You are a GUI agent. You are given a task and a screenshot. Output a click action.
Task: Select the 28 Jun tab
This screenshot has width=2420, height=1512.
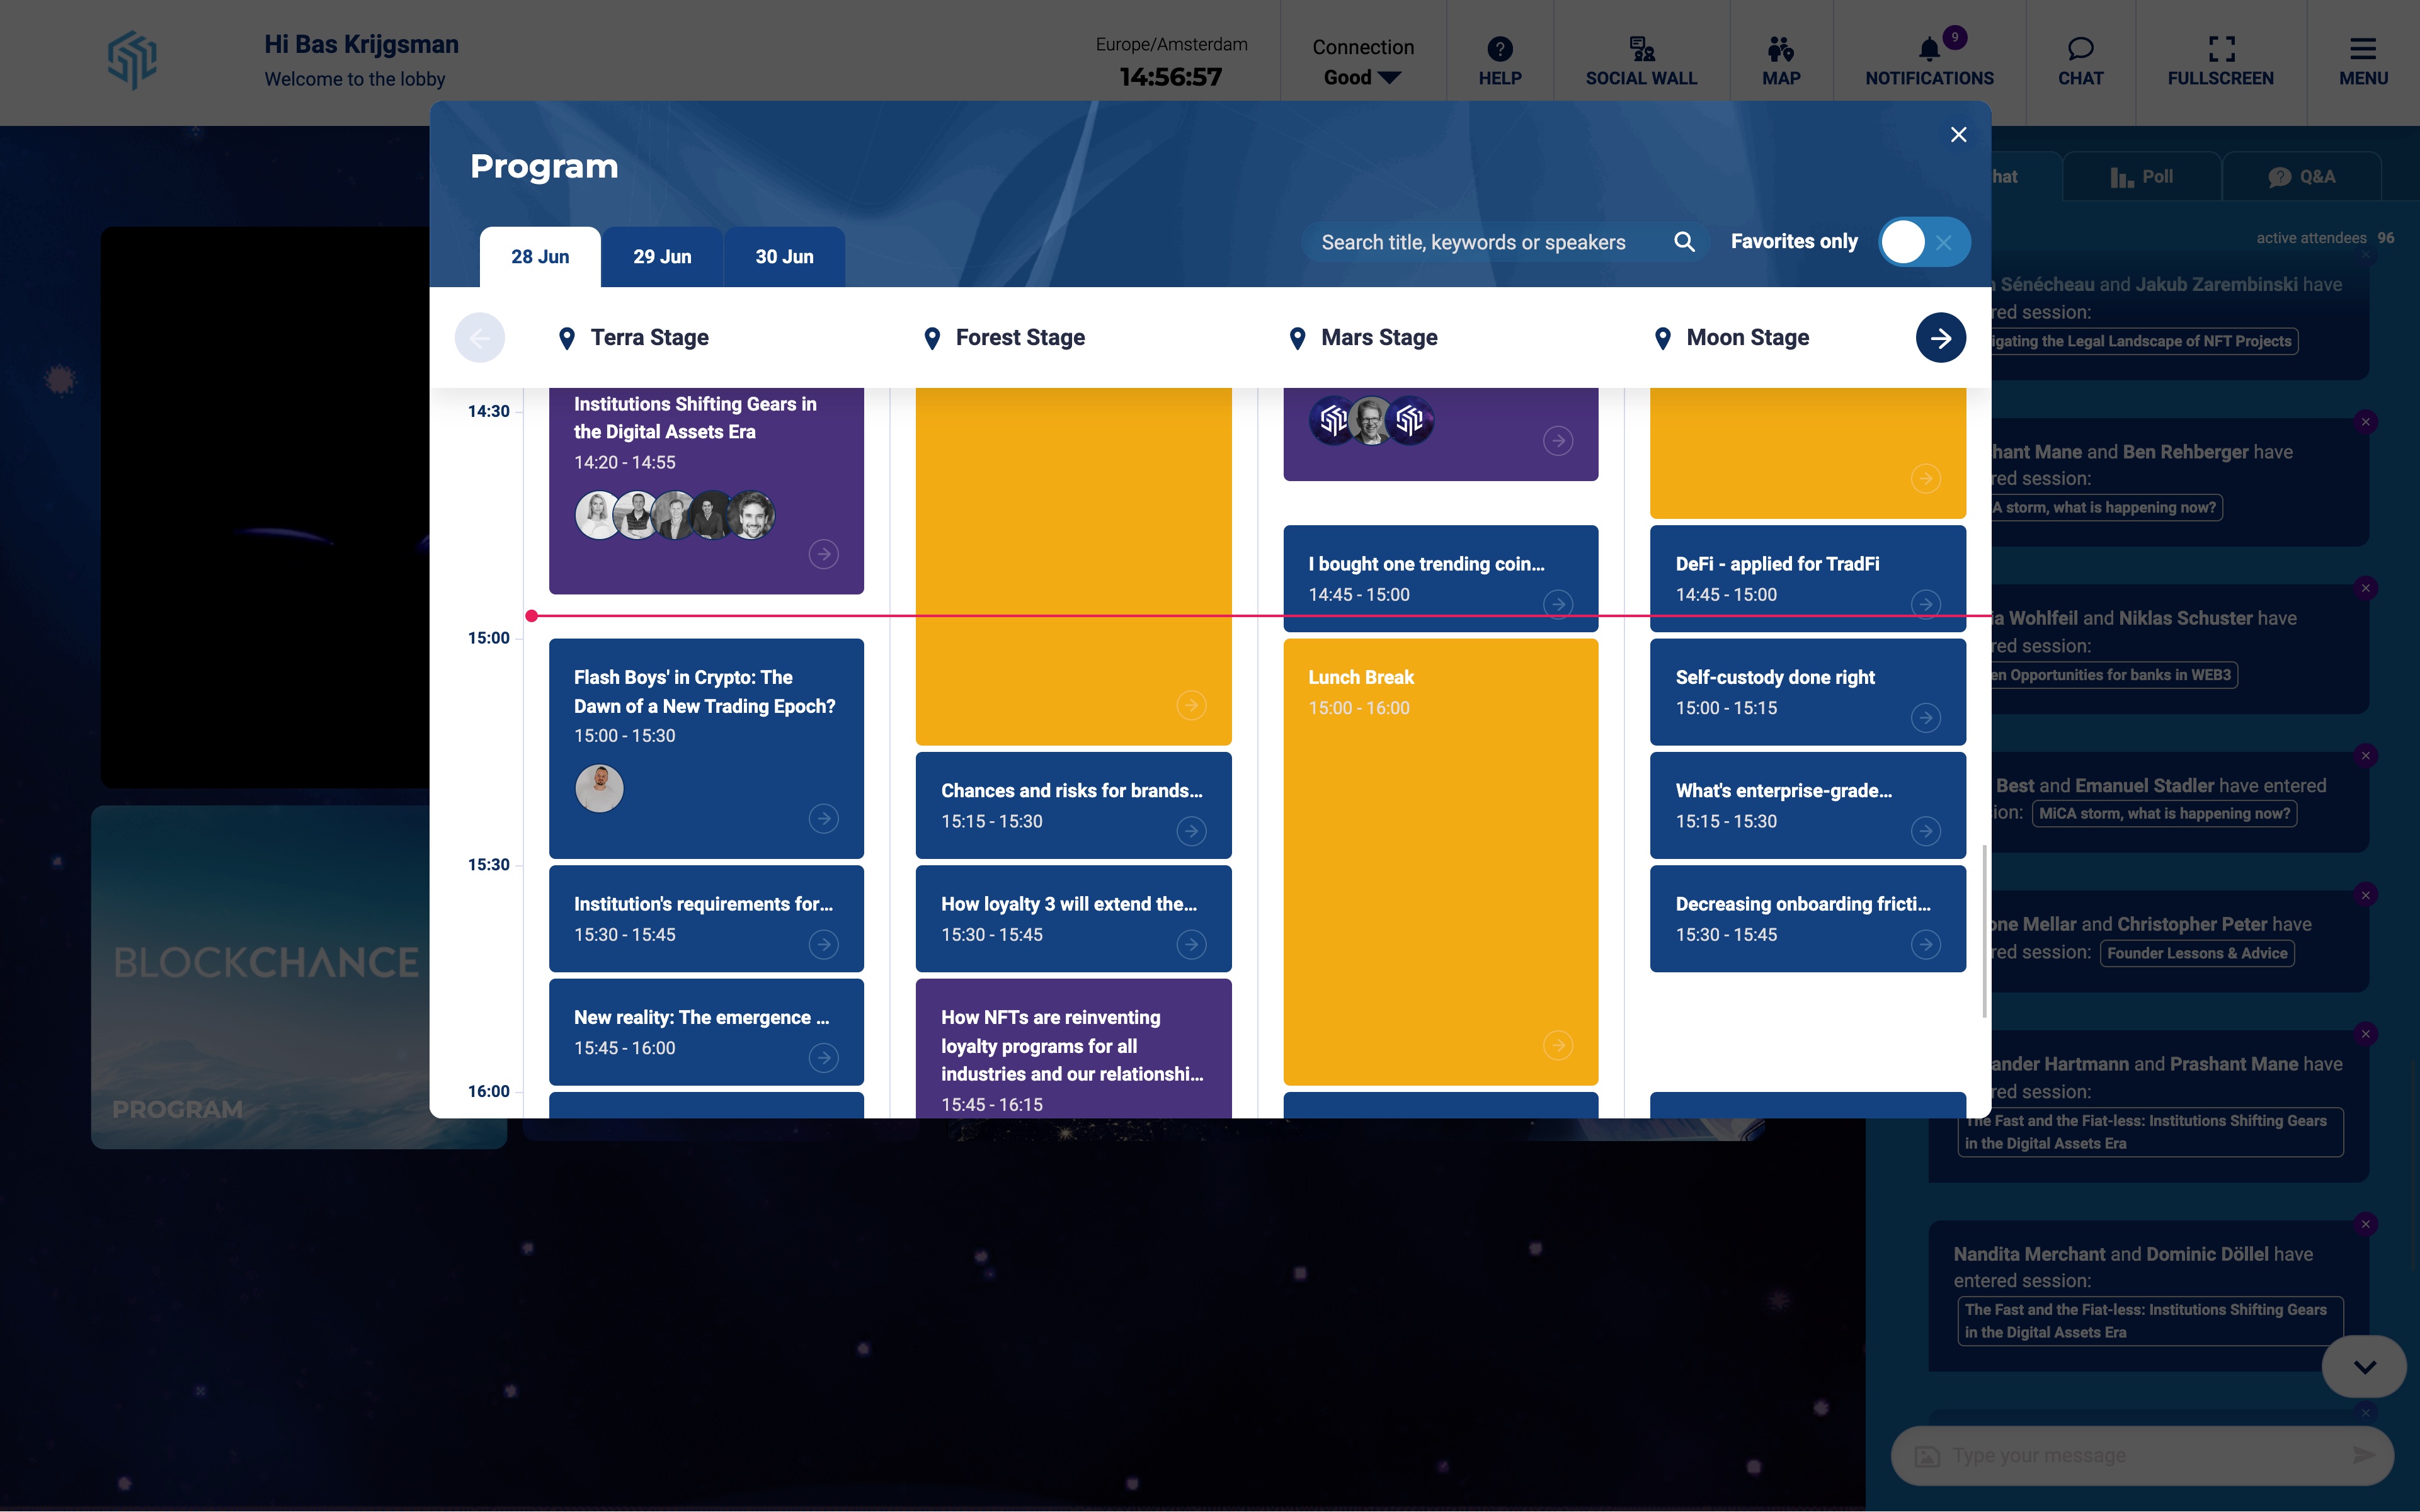[x=540, y=257]
